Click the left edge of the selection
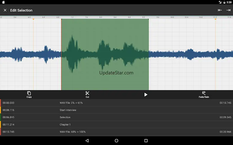This screenshot has height=145, width=233. (x=61, y=54)
